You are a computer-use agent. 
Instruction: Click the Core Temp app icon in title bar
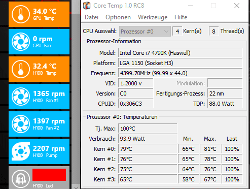point(87,6)
